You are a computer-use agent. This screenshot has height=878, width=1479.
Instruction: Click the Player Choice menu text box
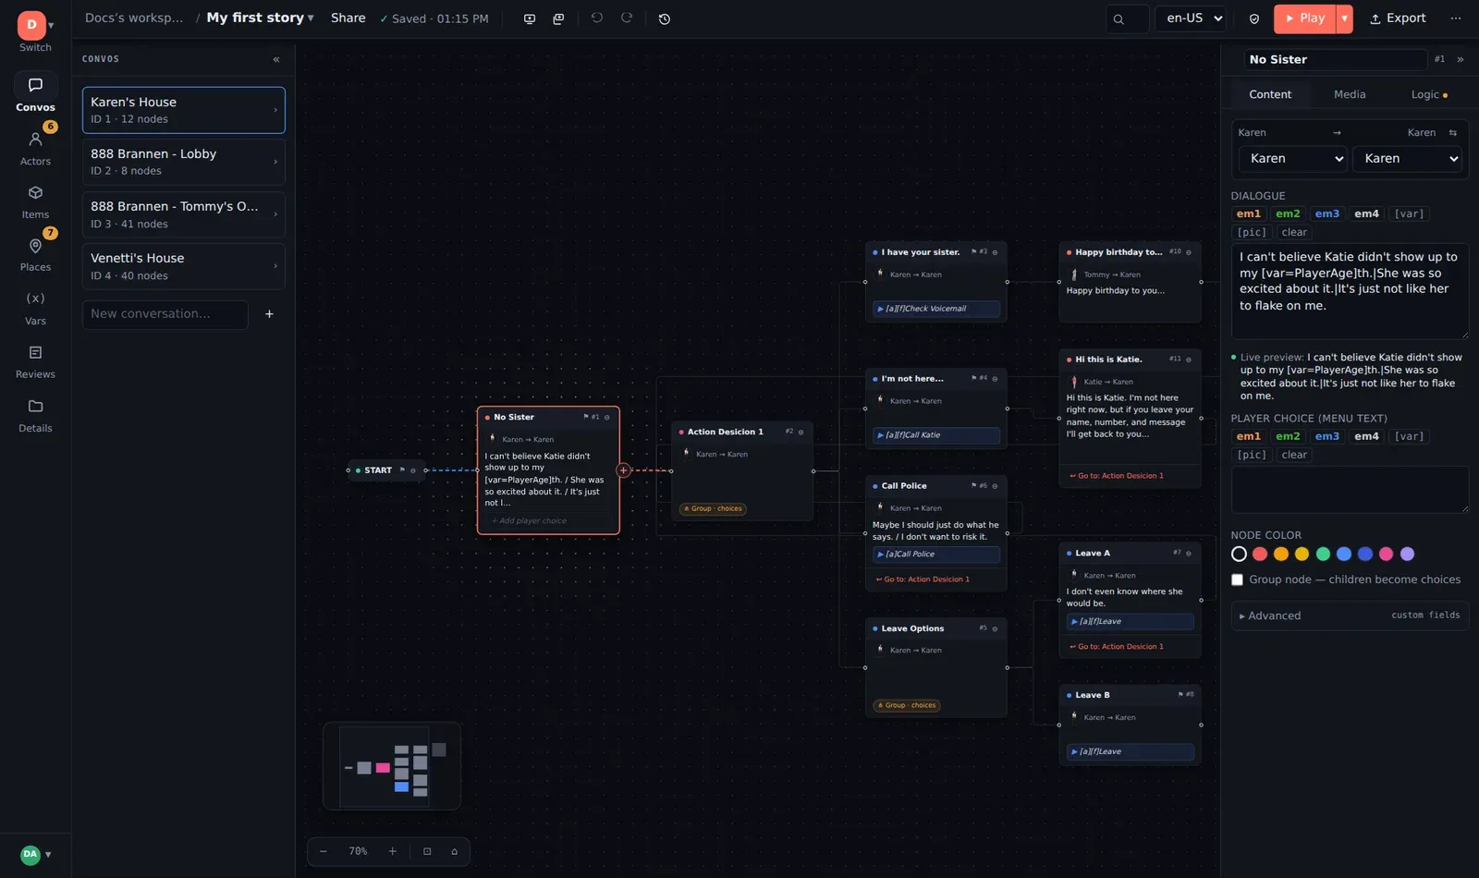[x=1350, y=490]
